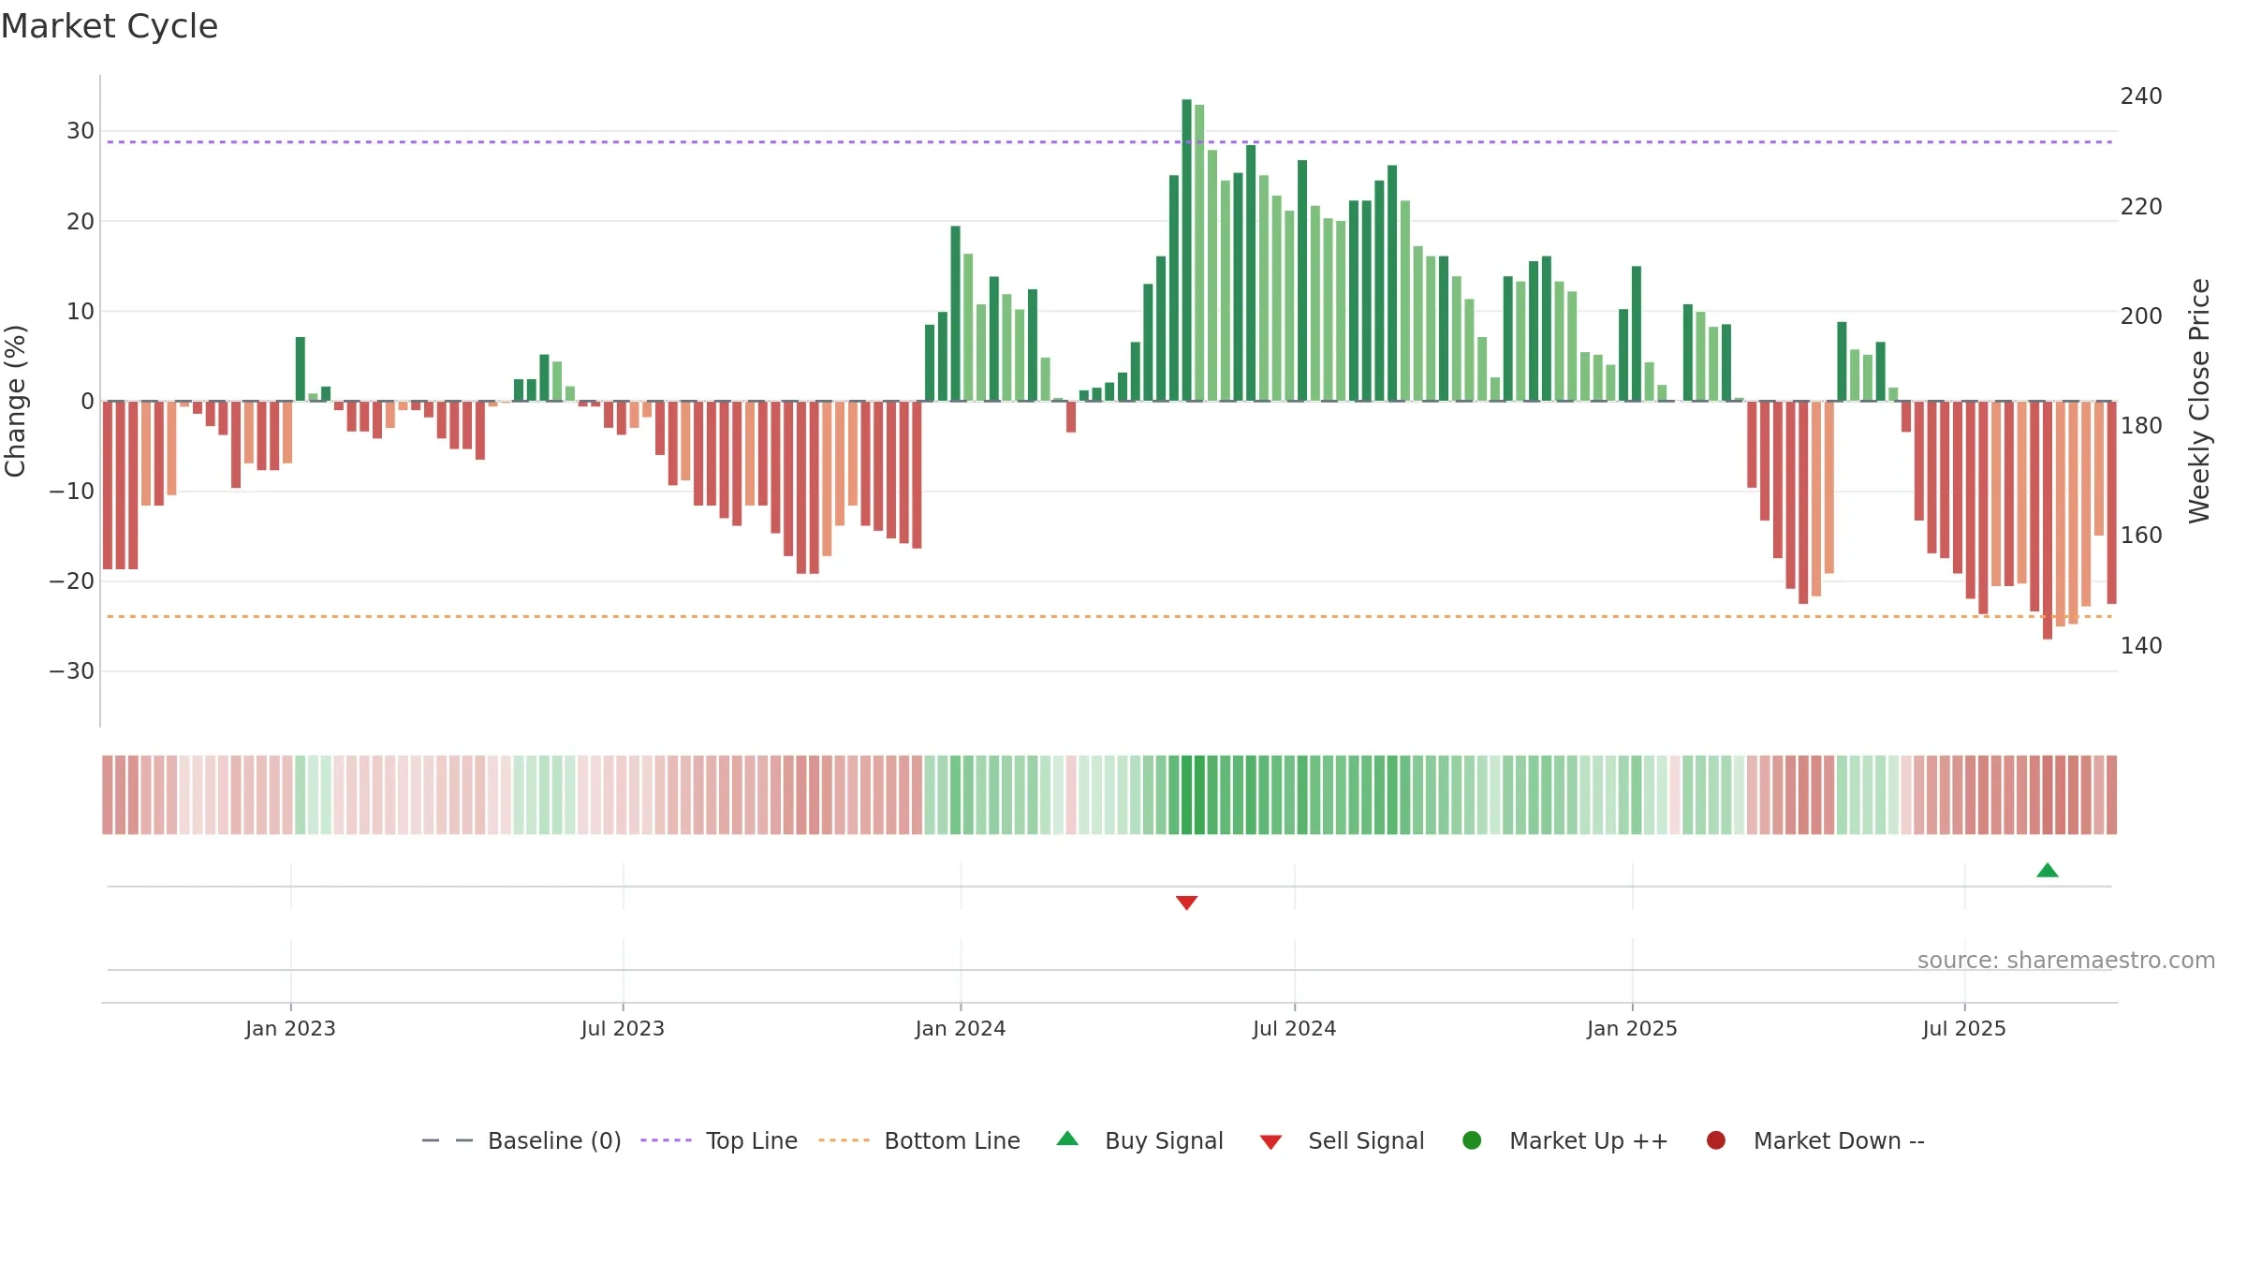Screen dimensions: 2247x1264
Task: Click the red triangle icon in legend
Action: click(x=1270, y=1142)
